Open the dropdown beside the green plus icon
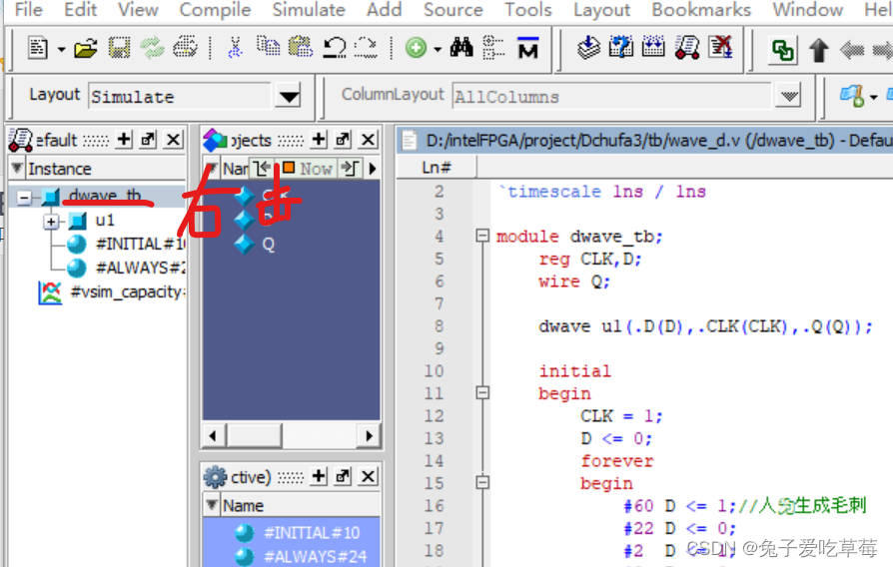Viewport: 893px width, 567px height. (x=438, y=50)
